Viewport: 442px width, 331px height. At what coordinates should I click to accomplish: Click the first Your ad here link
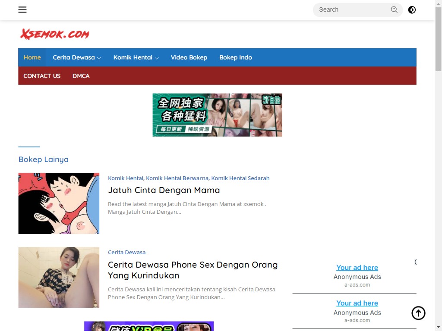click(357, 268)
